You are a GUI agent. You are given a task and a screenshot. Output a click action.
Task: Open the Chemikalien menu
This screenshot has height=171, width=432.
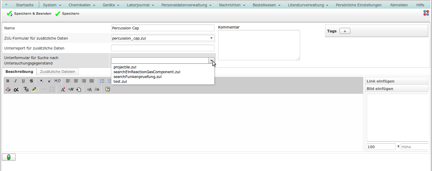82,5
